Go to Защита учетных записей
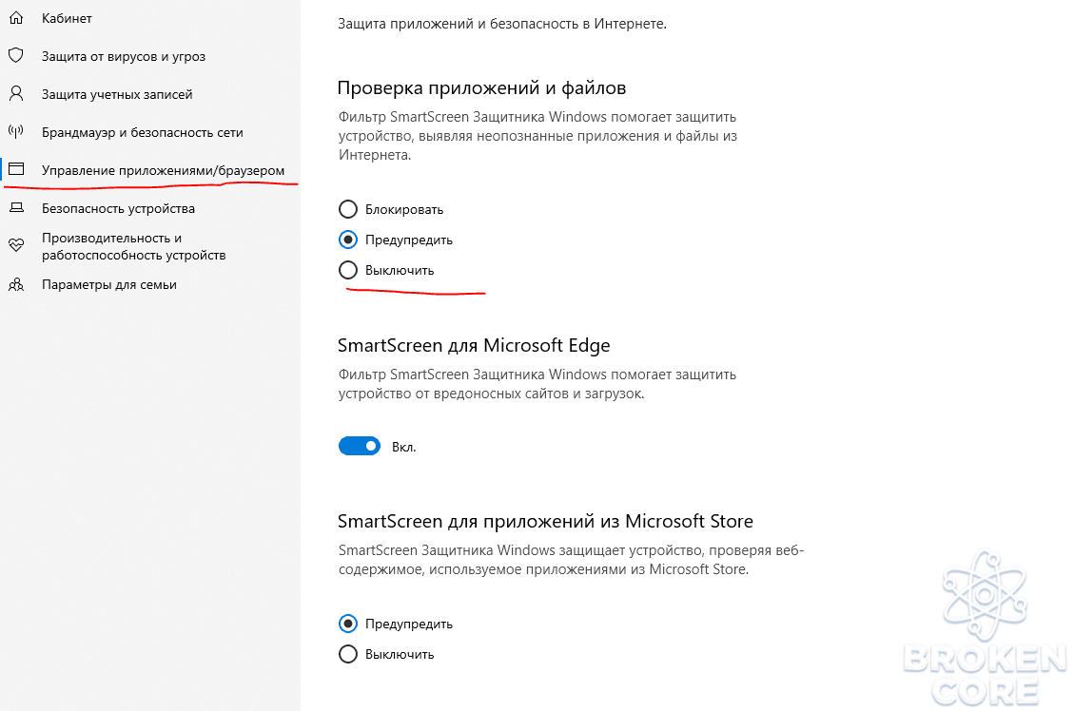Viewport: 1074px width, 711px height. (117, 94)
